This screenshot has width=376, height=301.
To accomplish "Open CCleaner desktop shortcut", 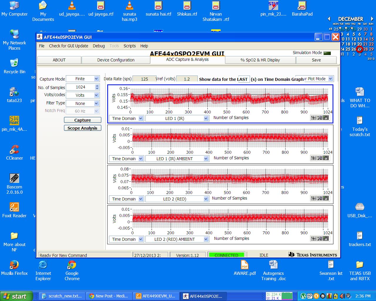I will (14, 153).
